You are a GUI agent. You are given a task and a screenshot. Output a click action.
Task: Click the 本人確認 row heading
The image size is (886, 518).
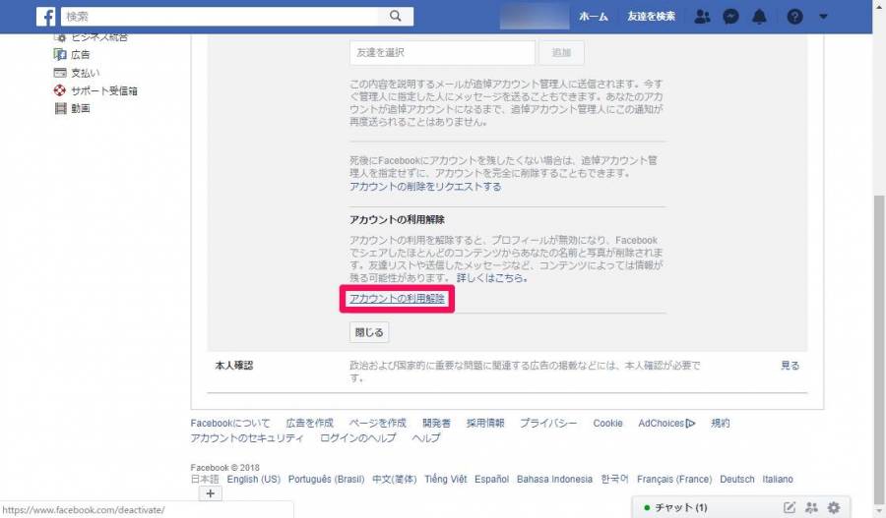[234, 366]
